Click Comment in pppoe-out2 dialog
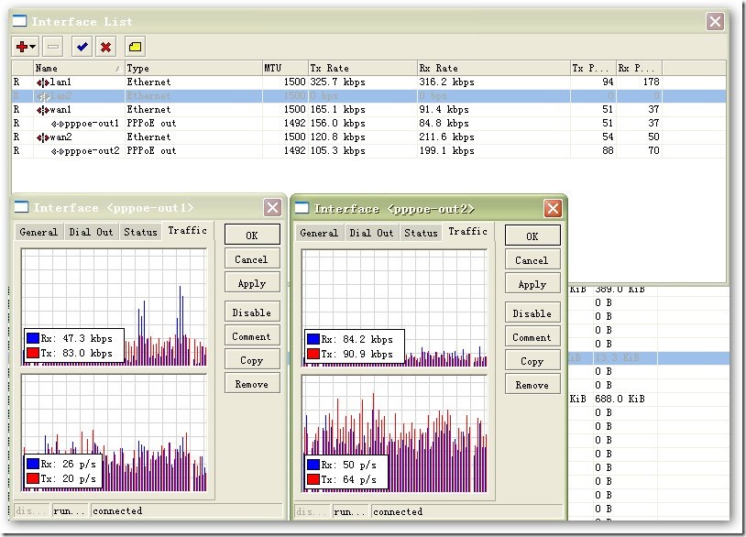Screen dimensions: 746x537 (532, 337)
